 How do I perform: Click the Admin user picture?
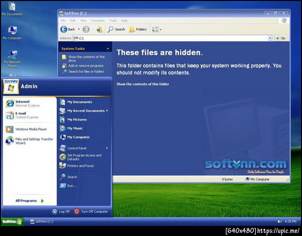coord(11,86)
